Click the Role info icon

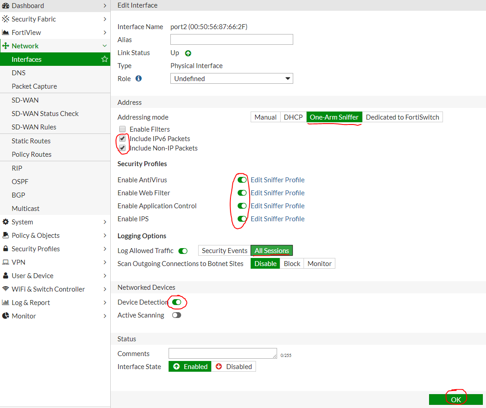pyautogui.click(x=139, y=78)
